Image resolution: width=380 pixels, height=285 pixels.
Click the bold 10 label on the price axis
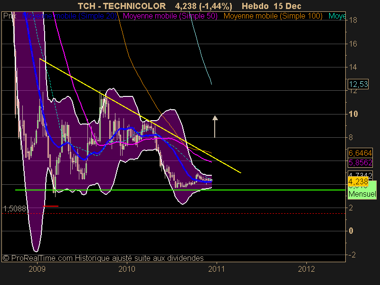point(353,114)
